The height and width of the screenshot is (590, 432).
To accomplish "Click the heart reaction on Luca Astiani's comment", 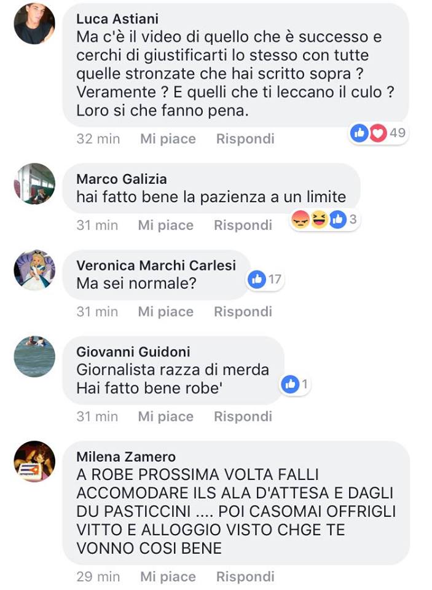I will tap(378, 133).
